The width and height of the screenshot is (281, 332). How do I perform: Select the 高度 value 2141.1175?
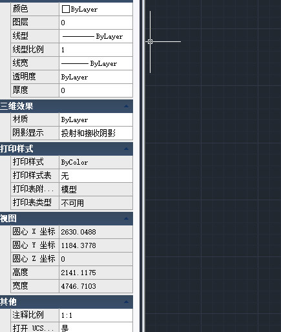[96, 273]
